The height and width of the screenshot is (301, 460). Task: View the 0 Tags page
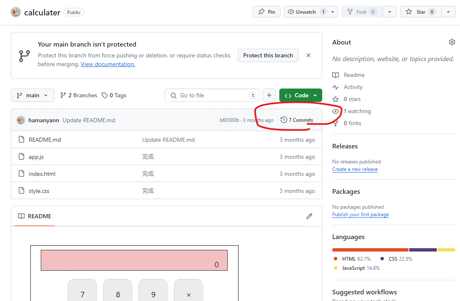click(114, 95)
